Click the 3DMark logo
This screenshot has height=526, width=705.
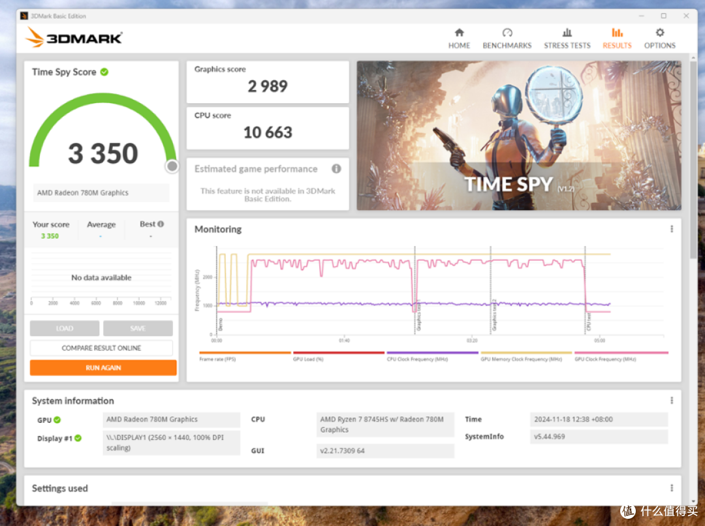[x=74, y=37]
